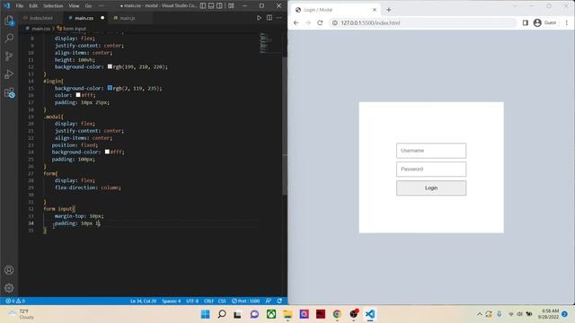Show hidden system tray icons
Image resolution: width=575 pixels, height=323 pixels.
tap(479, 314)
